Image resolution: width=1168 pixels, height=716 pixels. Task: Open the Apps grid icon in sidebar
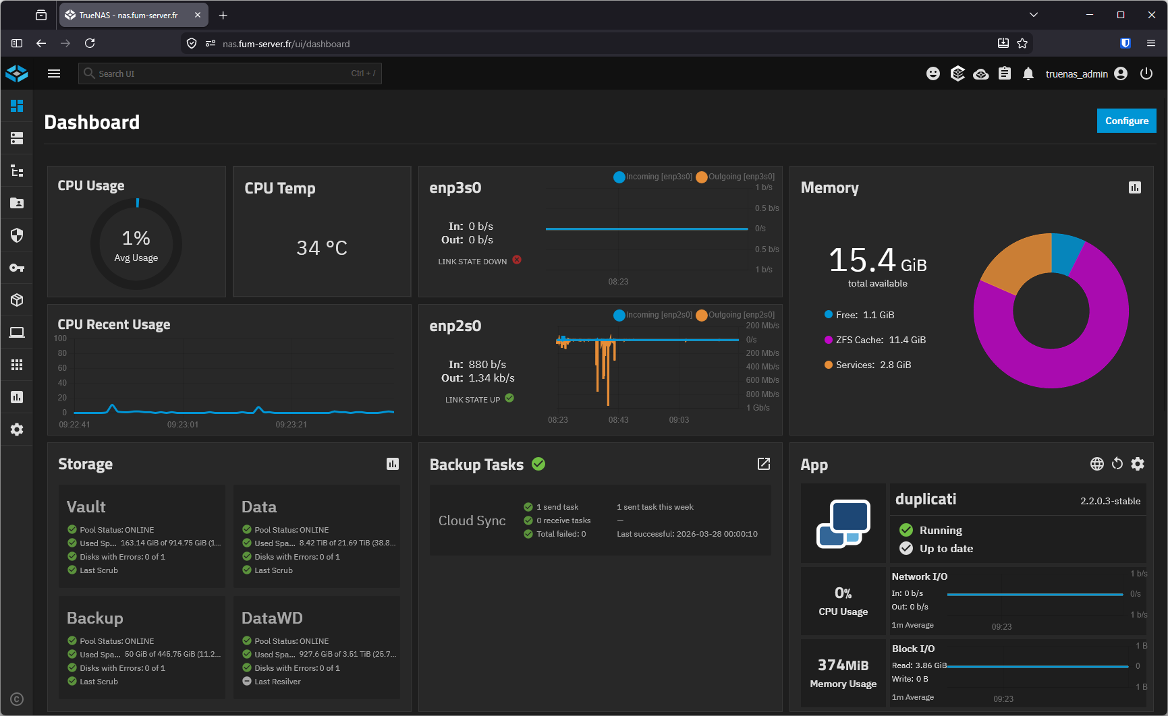pos(16,365)
